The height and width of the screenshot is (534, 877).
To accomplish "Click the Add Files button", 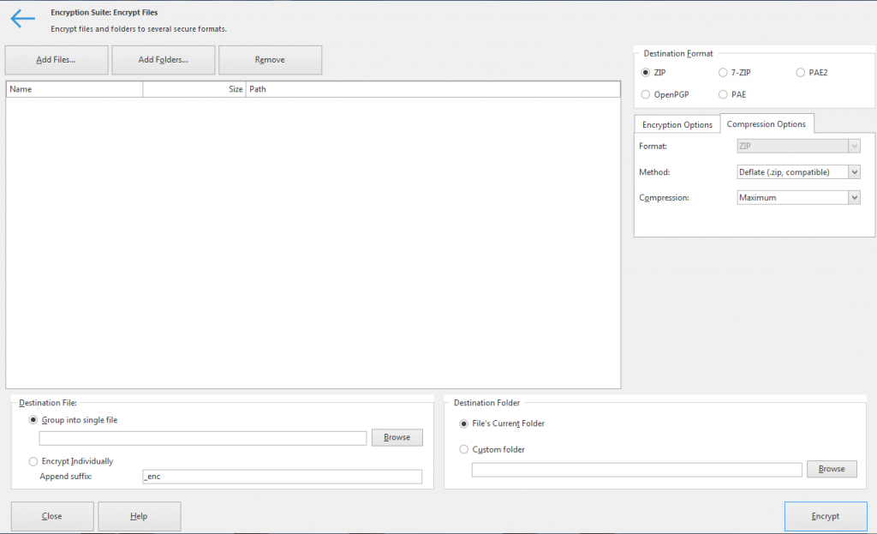I will [x=57, y=60].
